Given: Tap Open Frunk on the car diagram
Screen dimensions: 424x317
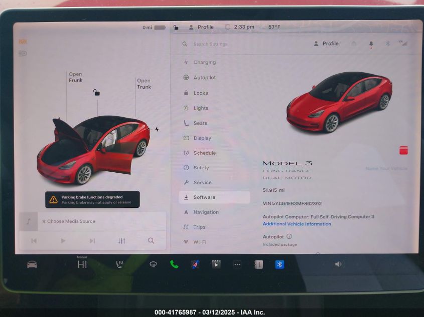Looking at the screenshot, I should (75, 77).
